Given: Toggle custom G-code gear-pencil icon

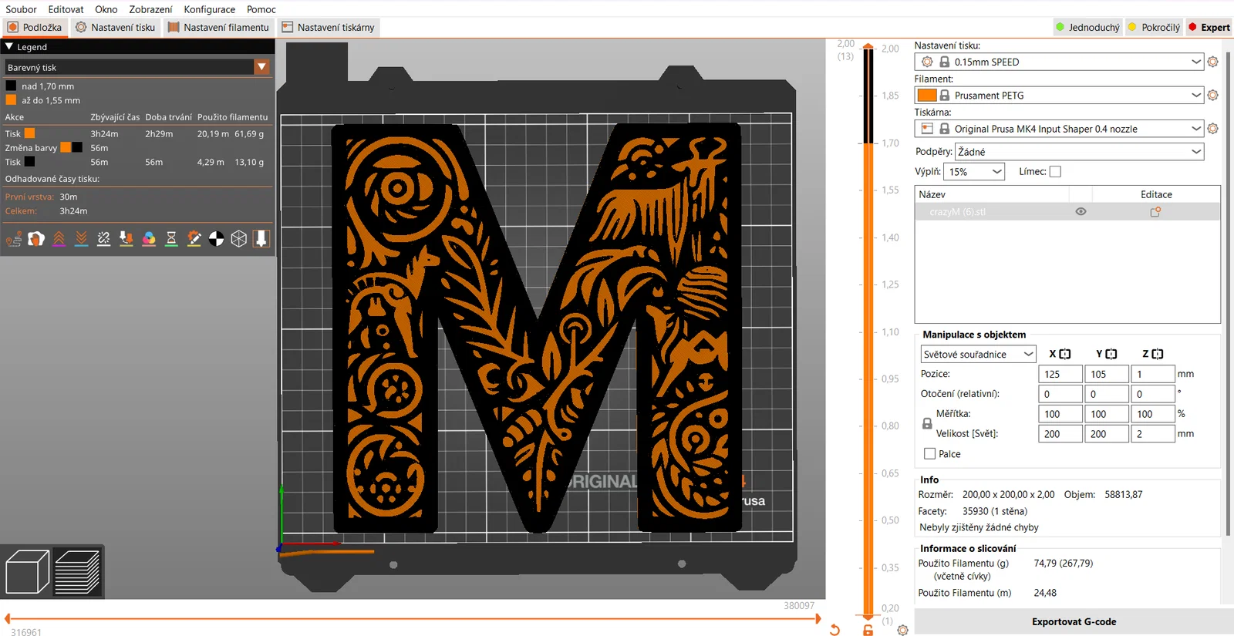Looking at the screenshot, I should [x=194, y=239].
